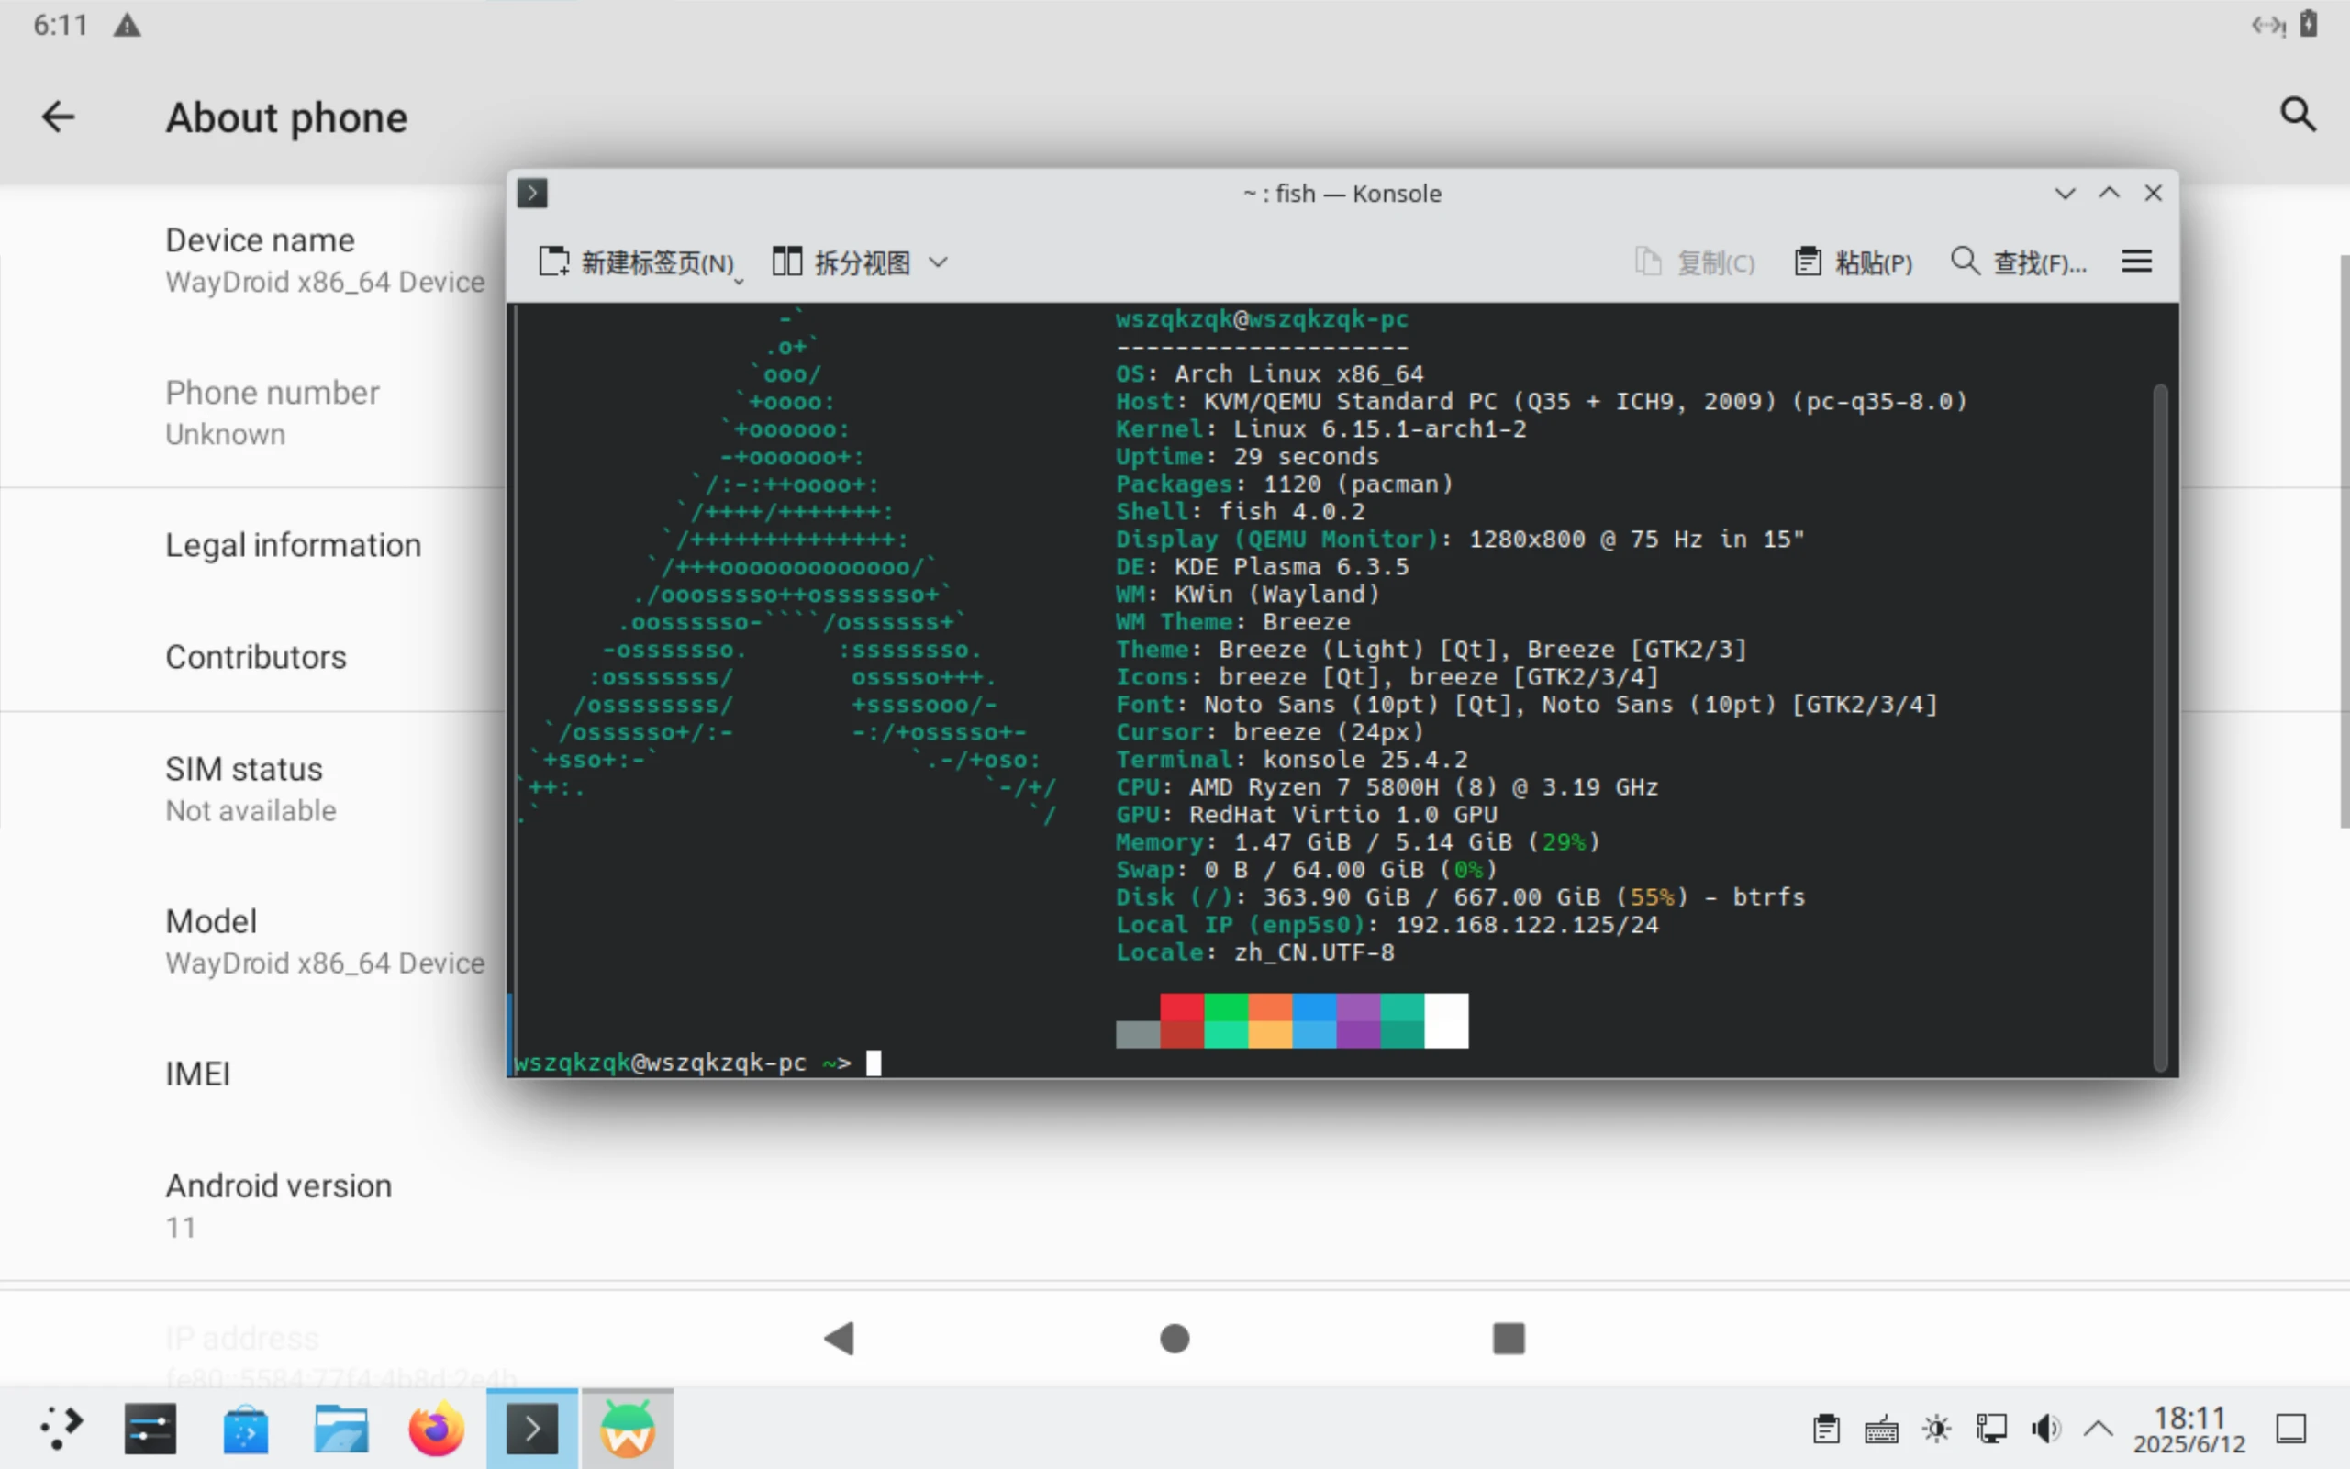Open KDE application launcher
2350x1469 pixels.
[61, 1430]
